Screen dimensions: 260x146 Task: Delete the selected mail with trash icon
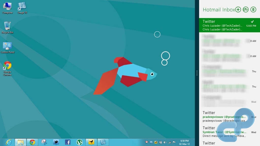coord(253,10)
